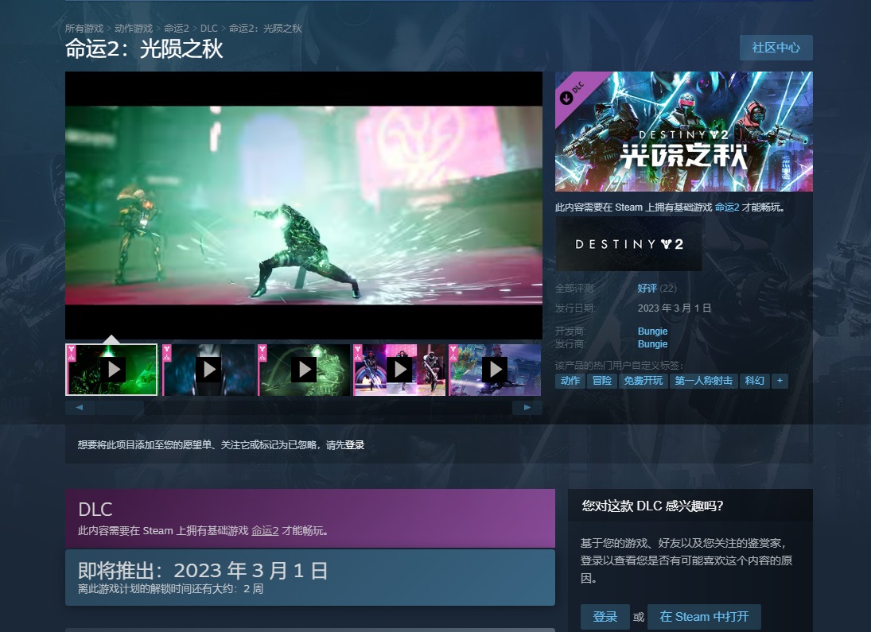Open 命运2 base game link under header image
This screenshot has height=632, width=871.
726,207
